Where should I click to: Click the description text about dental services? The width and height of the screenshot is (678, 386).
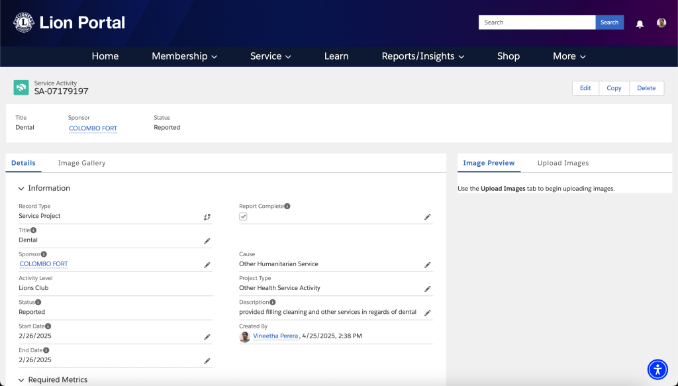click(328, 312)
